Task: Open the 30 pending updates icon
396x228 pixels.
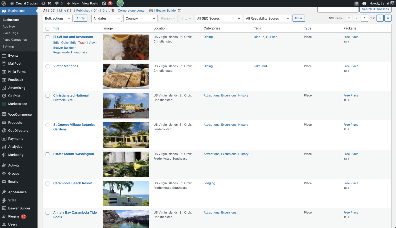Action: [44, 3]
